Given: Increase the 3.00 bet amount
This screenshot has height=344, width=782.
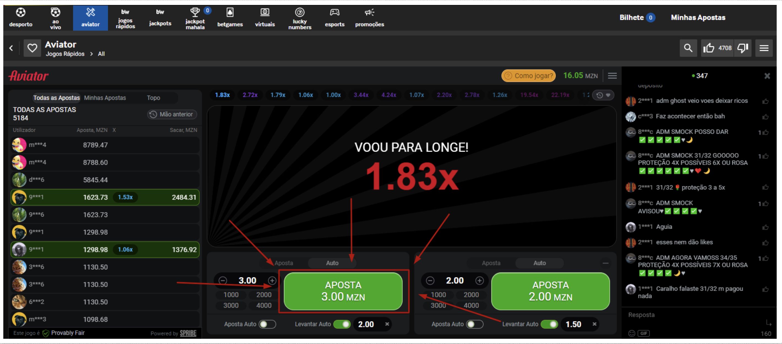Looking at the screenshot, I should 272,280.
